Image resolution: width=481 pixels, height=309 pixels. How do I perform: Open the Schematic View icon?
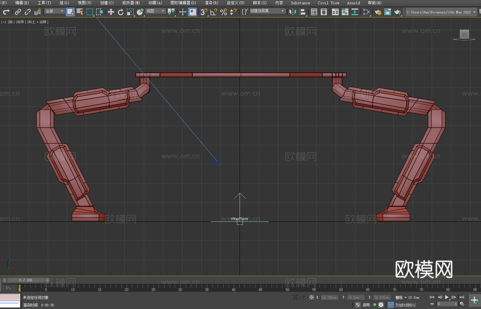pyautogui.click(x=366, y=12)
